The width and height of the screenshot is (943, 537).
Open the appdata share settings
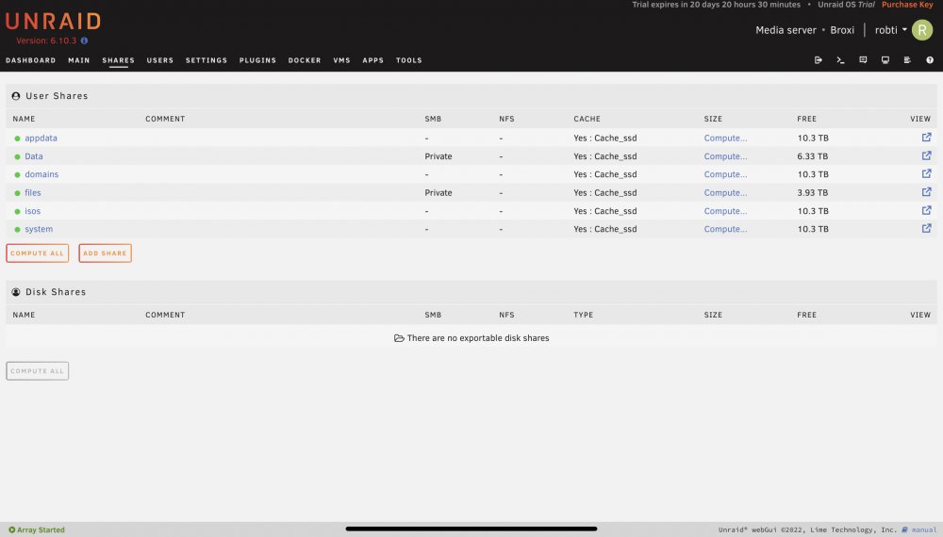pyautogui.click(x=41, y=138)
